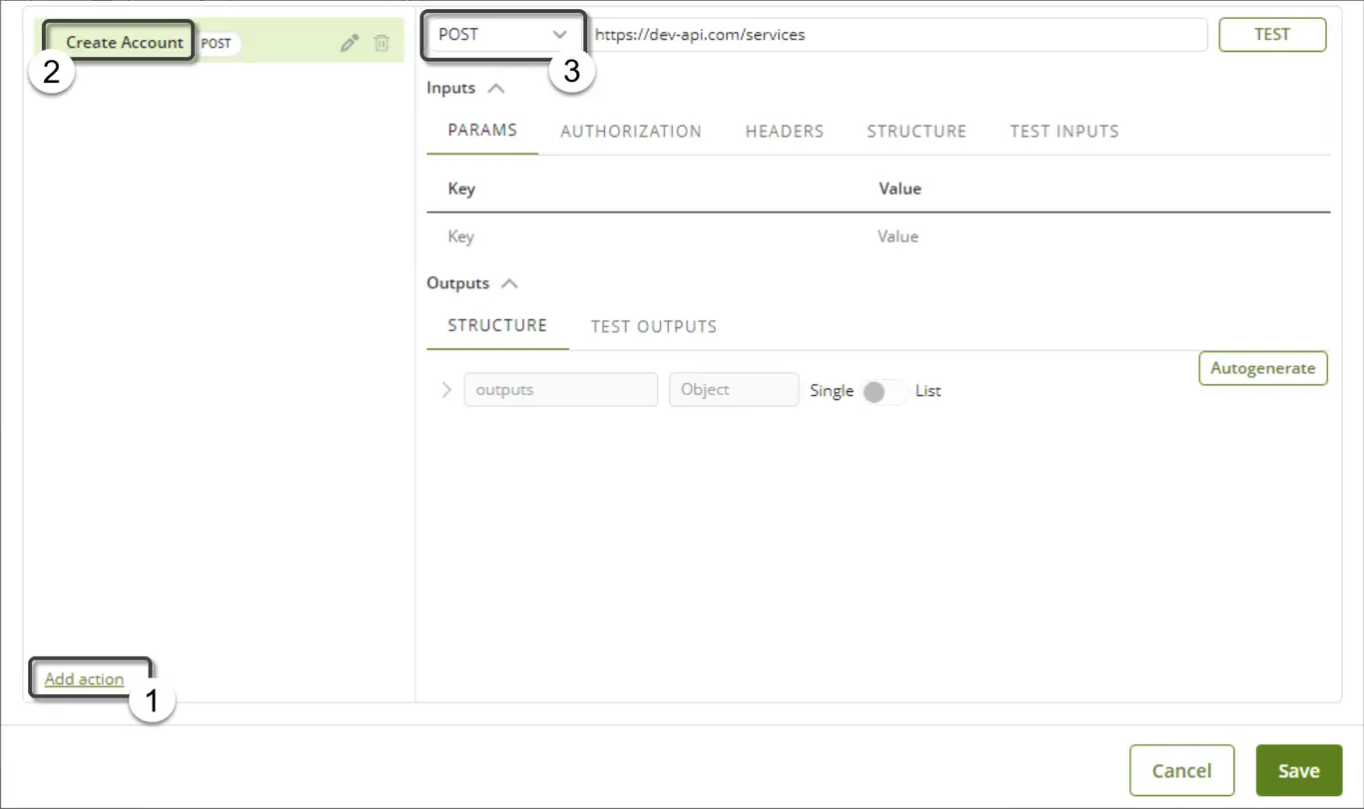Collapse the Outputs section
The width and height of the screenshot is (1364, 809).
point(509,283)
